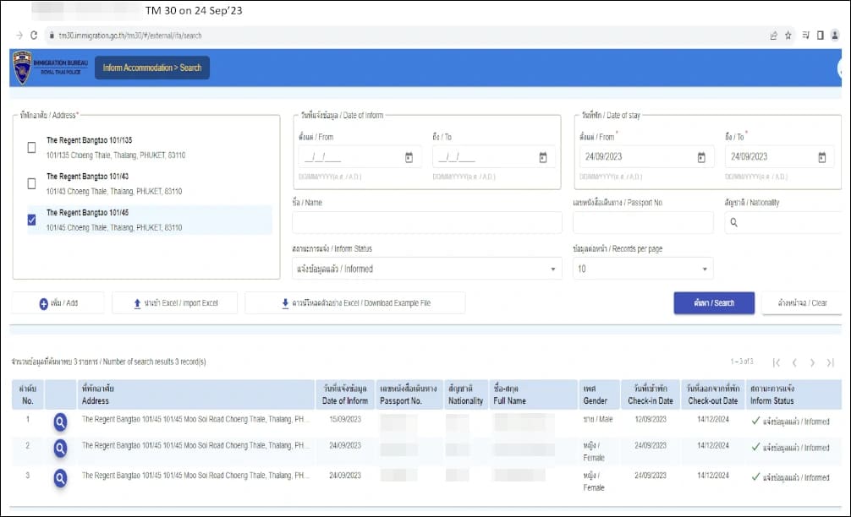The height and width of the screenshot is (517, 851).
Task: Click the Immigration Bureau police logo
Action: click(22, 68)
